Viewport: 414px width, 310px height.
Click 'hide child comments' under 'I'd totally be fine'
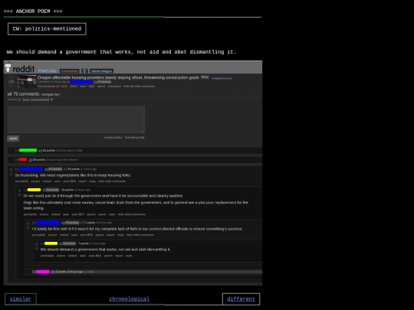point(140,235)
